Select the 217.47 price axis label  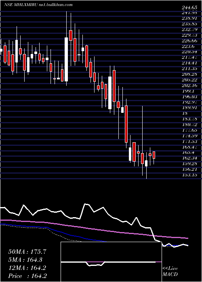click(189, 57)
